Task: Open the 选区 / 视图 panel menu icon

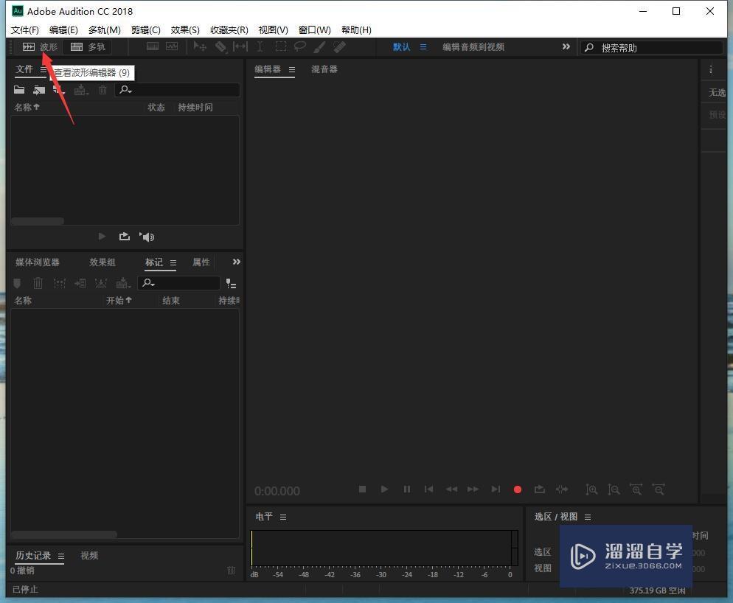Action: click(588, 517)
